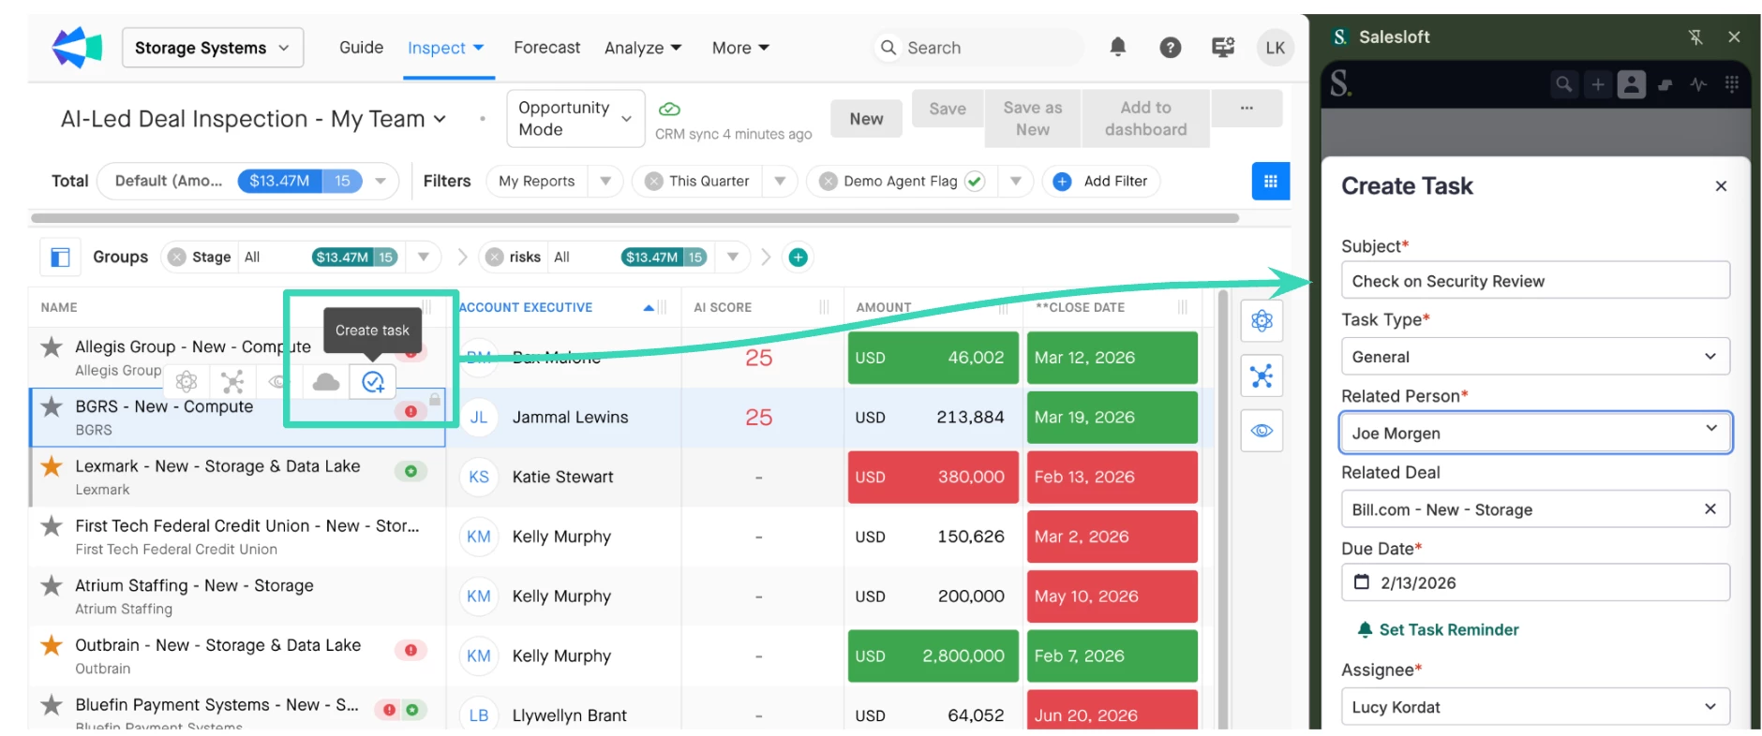Go to Forecast tab
Image resolution: width=1762 pixels, height=736 pixels.
coord(546,47)
